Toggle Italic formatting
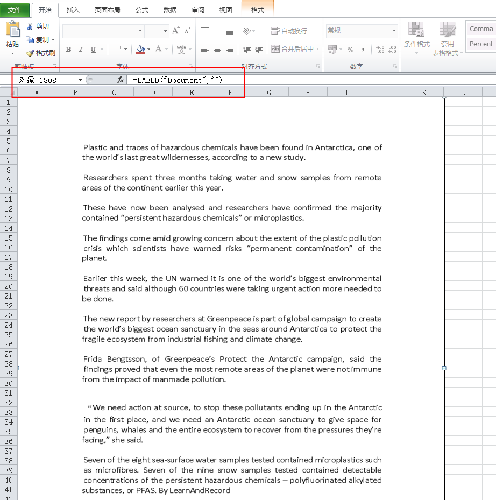 click(x=81, y=49)
